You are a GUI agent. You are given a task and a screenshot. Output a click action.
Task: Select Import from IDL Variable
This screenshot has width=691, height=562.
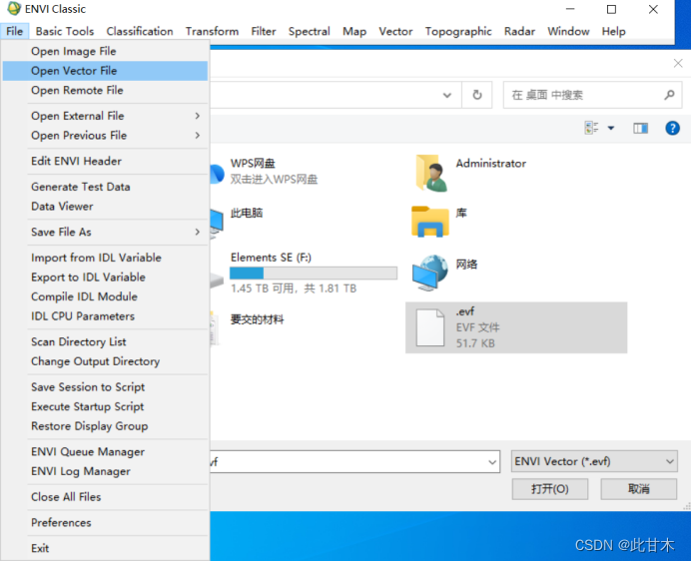(x=105, y=258)
